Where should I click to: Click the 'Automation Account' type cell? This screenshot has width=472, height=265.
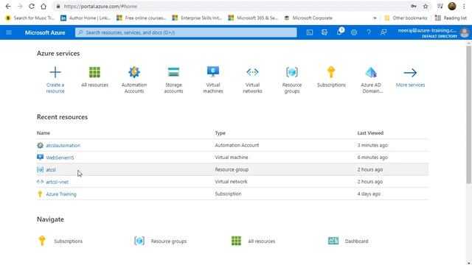tap(237, 145)
